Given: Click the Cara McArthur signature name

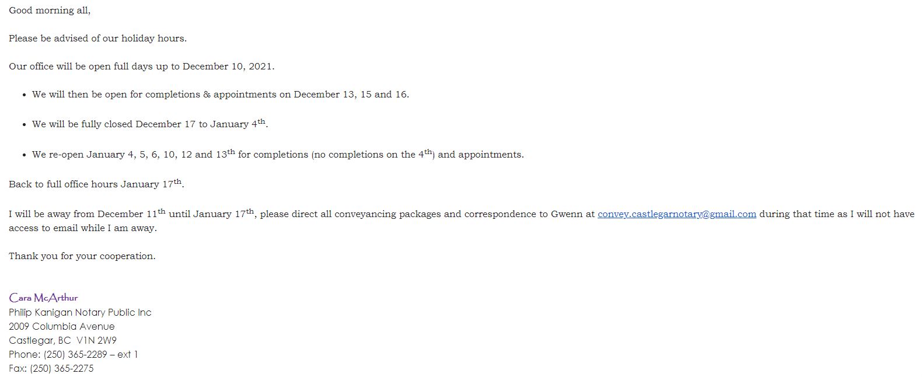Looking at the screenshot, I should [x=43, y=298].
